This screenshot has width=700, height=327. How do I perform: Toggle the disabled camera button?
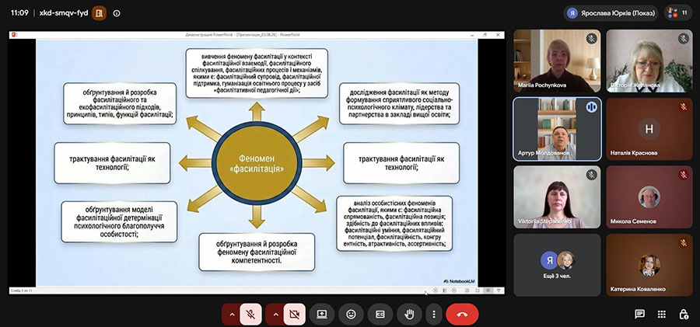294,315
